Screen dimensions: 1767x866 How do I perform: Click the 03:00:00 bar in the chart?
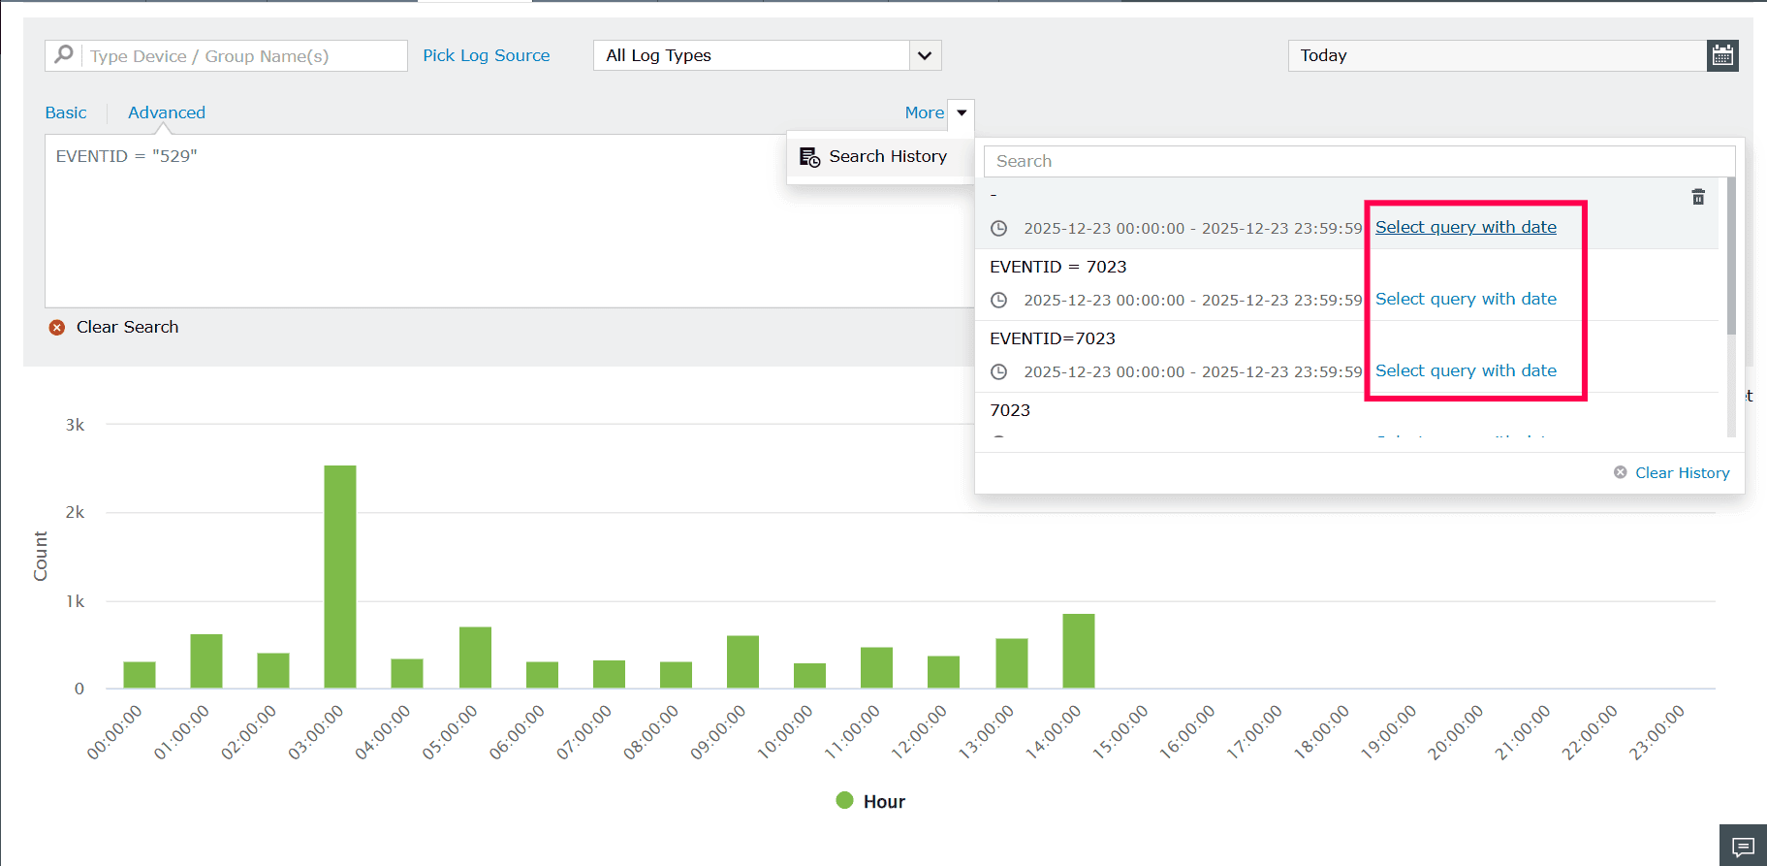pos(340,577)
